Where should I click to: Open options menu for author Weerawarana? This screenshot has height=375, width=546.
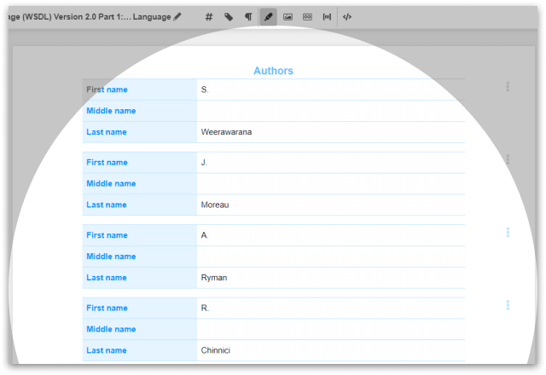coord(508,87)
